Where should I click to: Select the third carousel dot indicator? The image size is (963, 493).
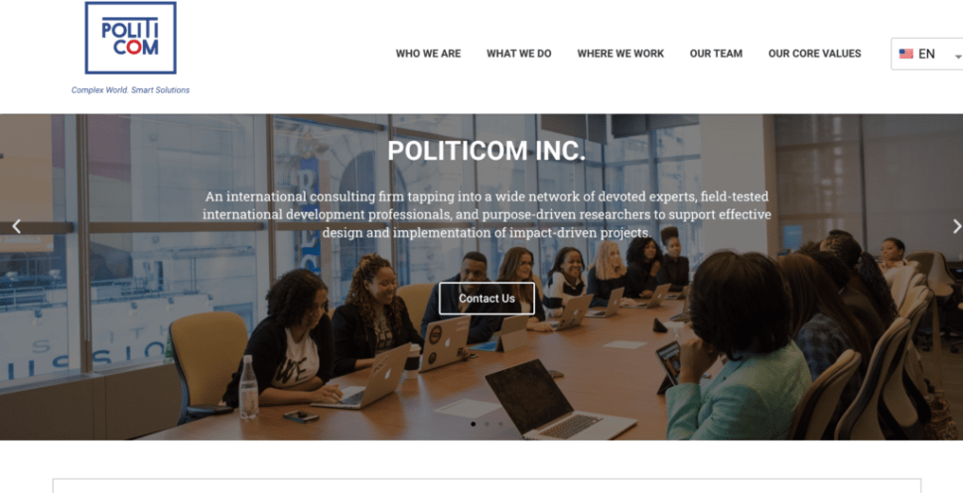[x=500, y=424]
